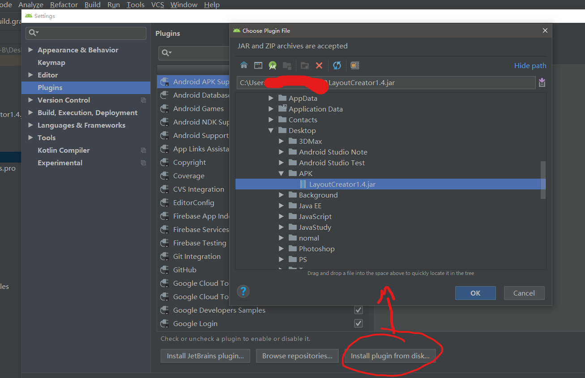Open the Refactor menu

pos(64,4)
